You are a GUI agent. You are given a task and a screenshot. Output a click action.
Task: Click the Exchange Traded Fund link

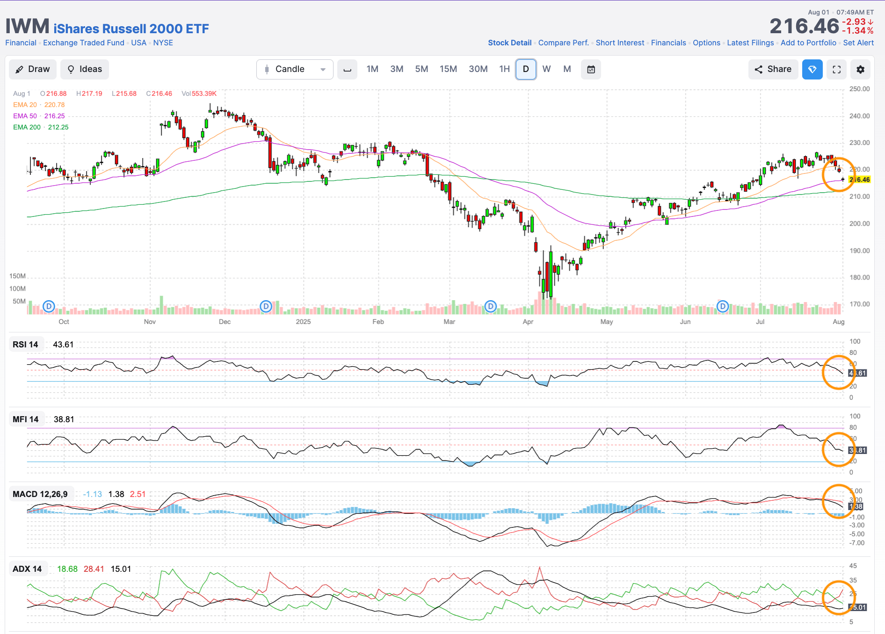[84, 43]
